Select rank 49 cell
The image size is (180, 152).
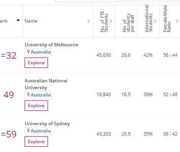point(8,95)
